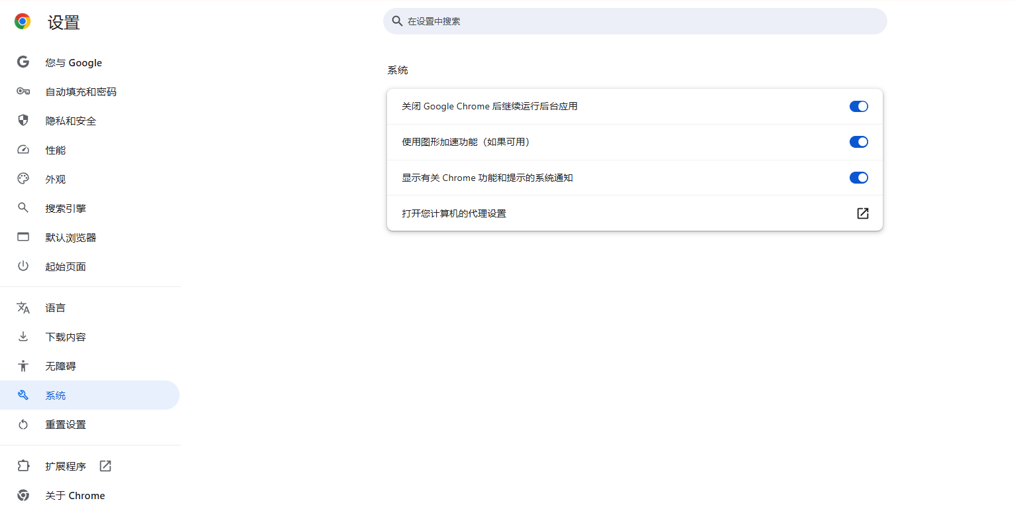Viewport: 1016px width, 523px height.
Task: Click the puzzle icon for 扩展程序
Action: click(x=23, y=466)
